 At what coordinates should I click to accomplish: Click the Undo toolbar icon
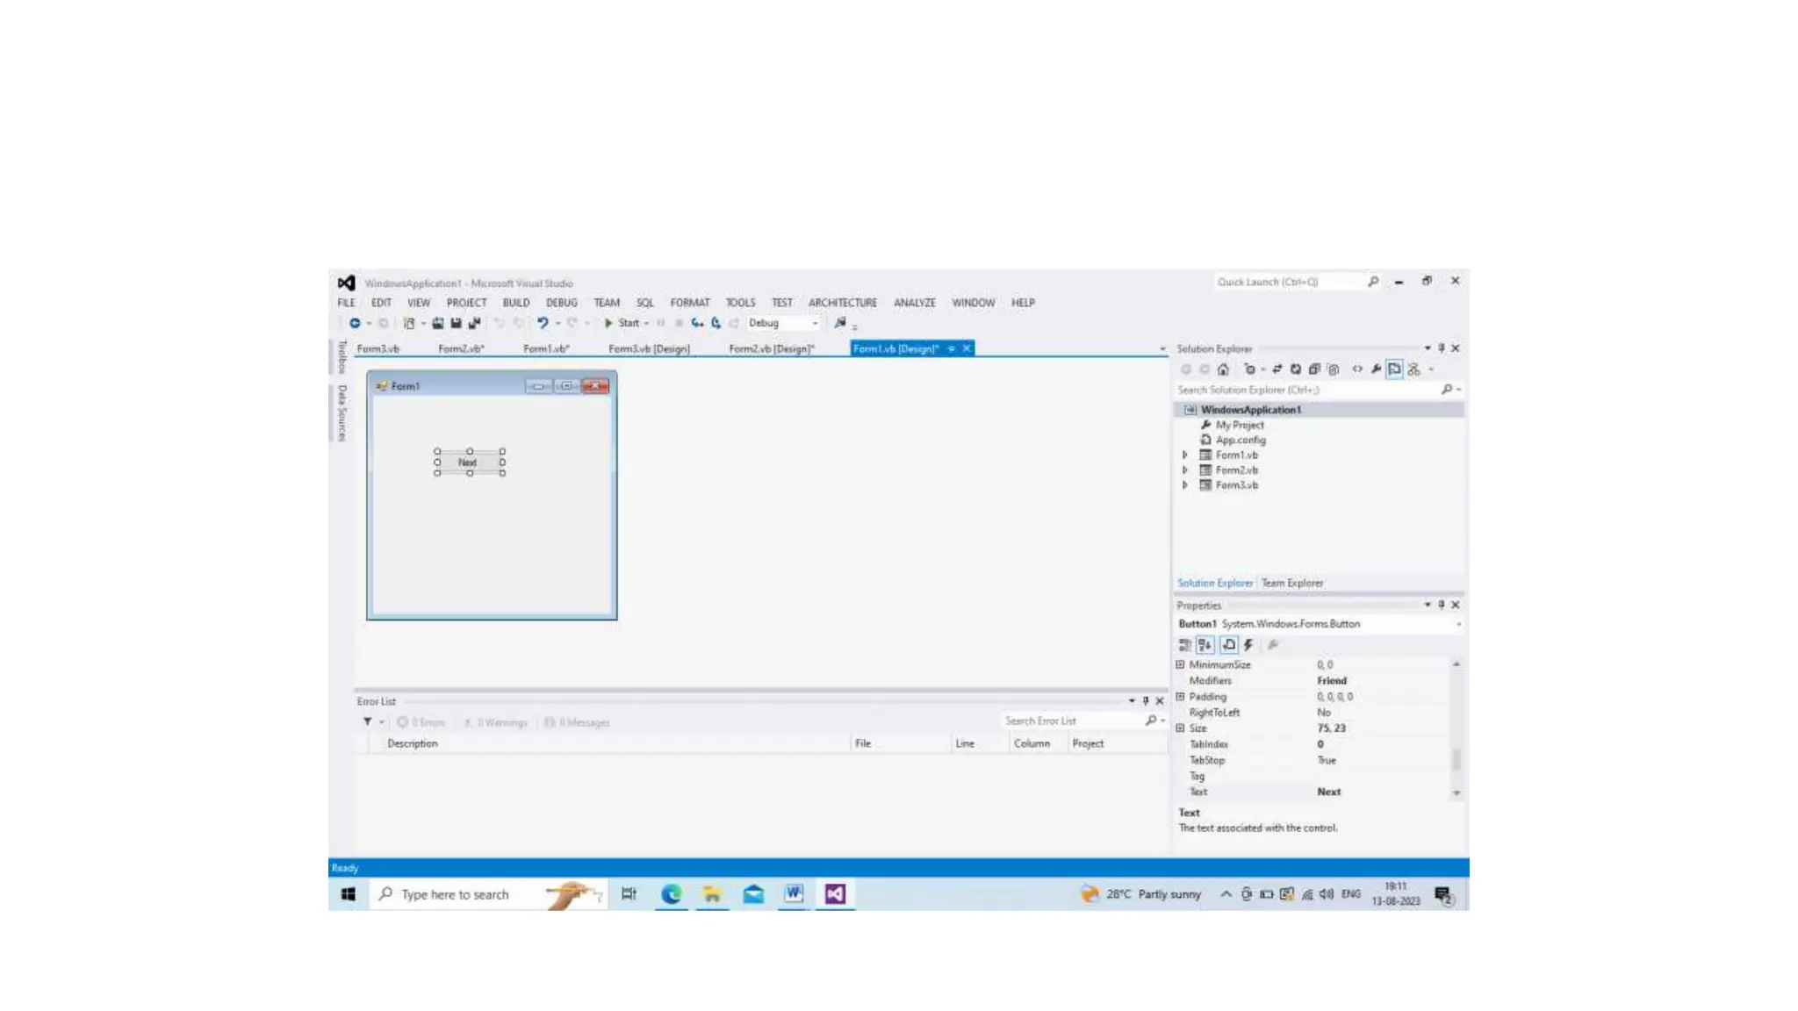tap(543, 323)
